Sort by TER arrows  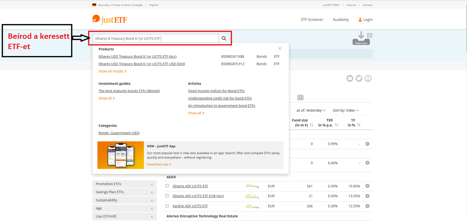336,125
